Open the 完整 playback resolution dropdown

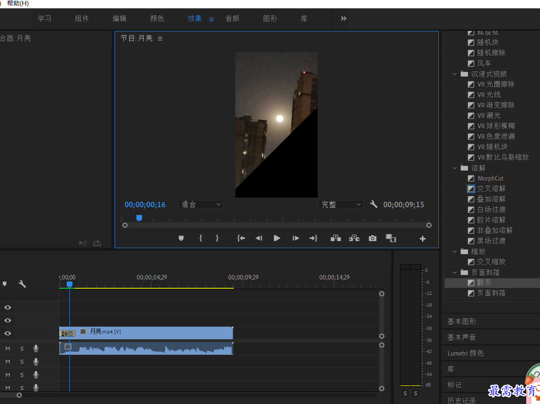tap(341, 204)
